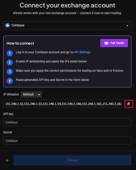
Task: Focus the API key input field
Action: 67,122
